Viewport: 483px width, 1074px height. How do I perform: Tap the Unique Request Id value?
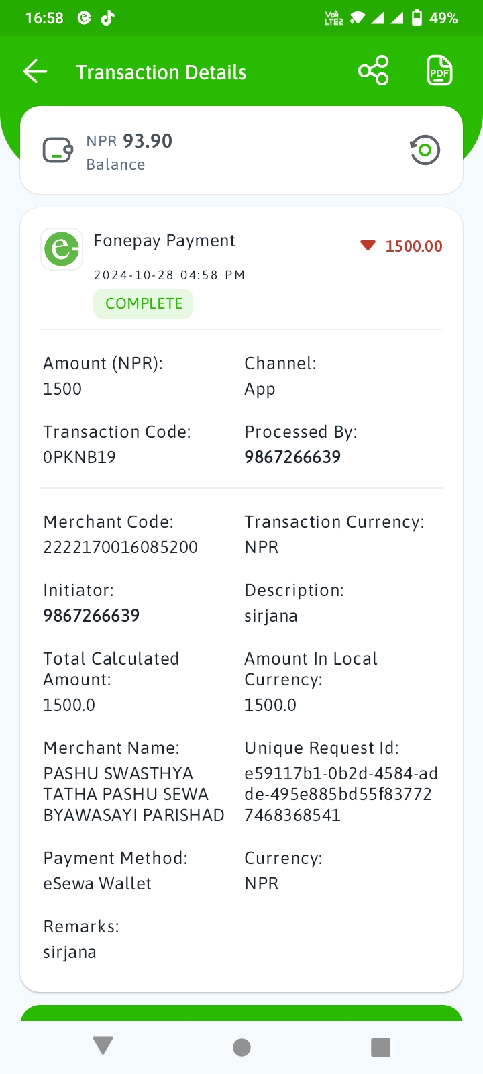click(x=341, y=794)
